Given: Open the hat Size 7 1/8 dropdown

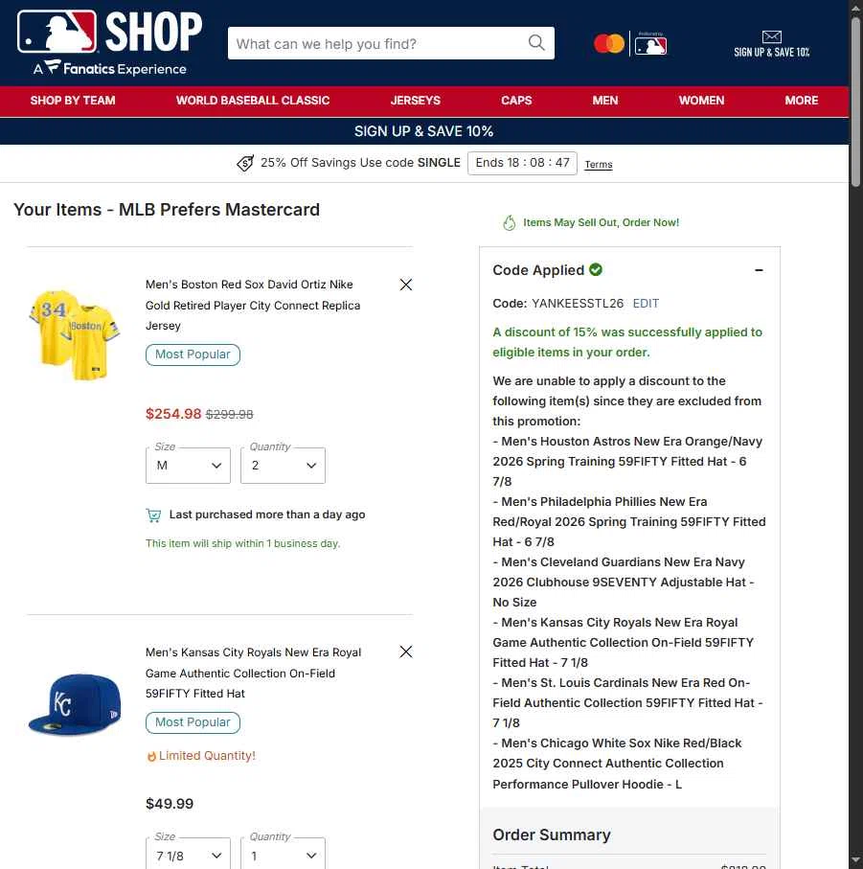Looking at the screenshot, I should (189, 856).
